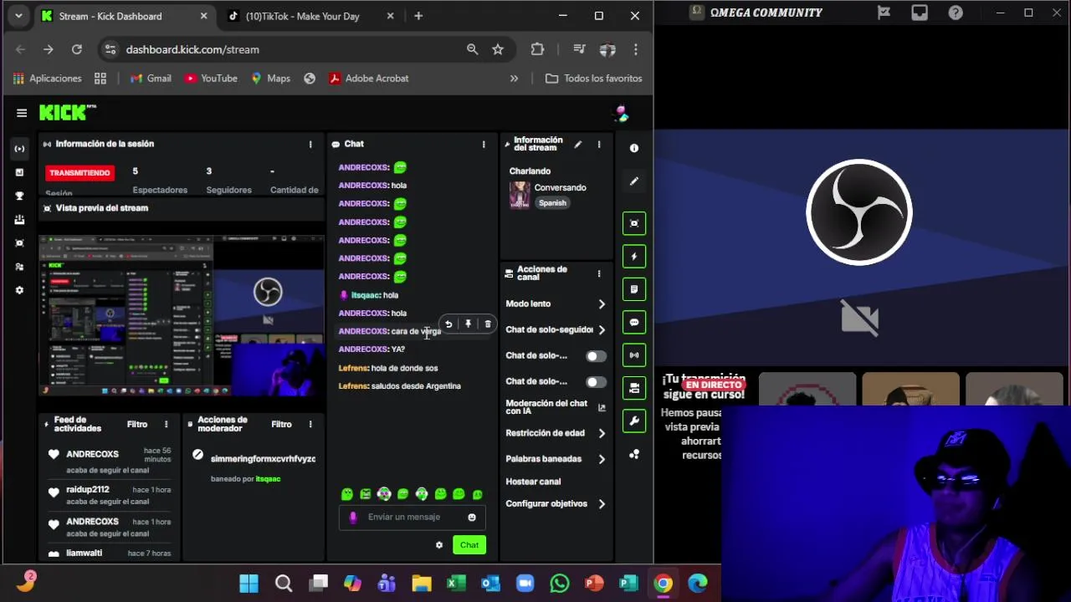Toggle the lightning activity feed widget
Viewport: 1071px width, 602px height.
pyautogui.click(x=634, y=257)
